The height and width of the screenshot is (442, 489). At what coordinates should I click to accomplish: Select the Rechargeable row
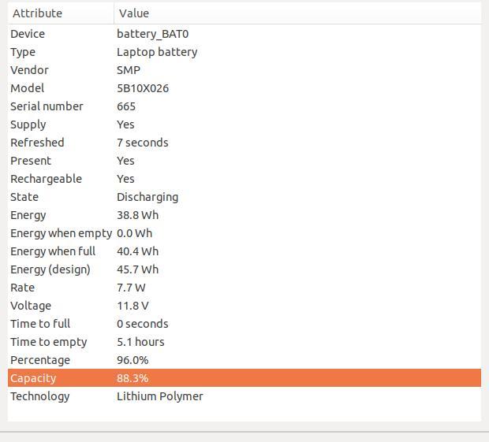[244, 179]
